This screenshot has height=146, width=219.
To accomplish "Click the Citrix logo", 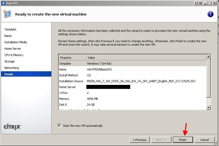I will coord(12,127).
